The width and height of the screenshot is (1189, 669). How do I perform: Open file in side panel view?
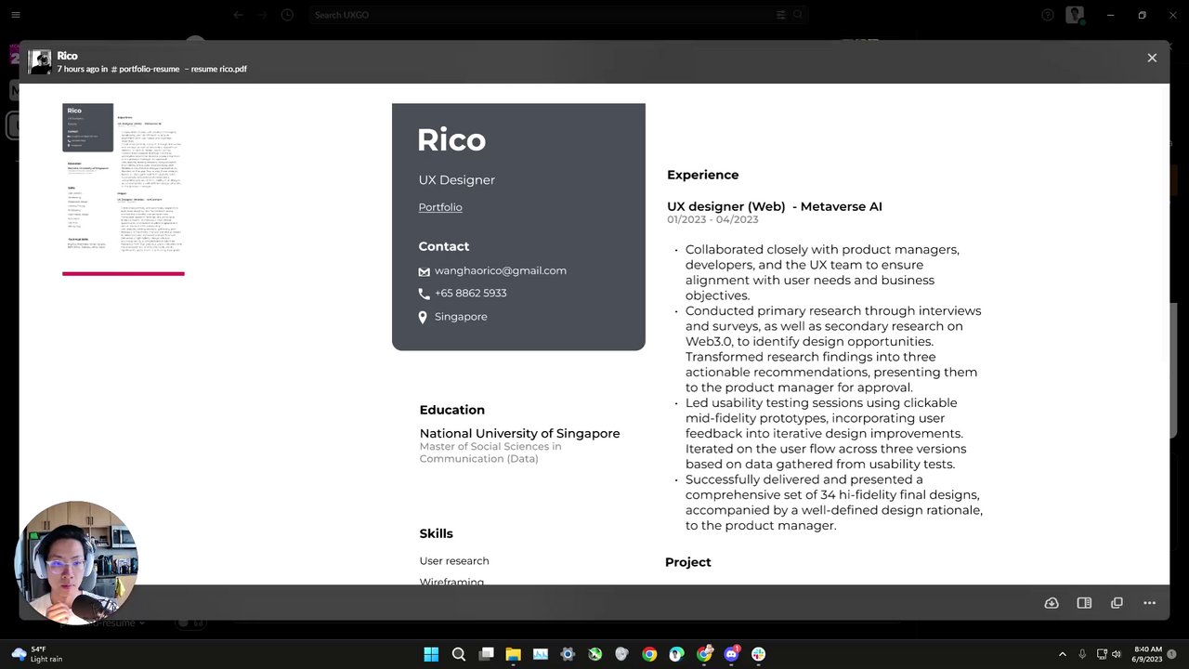(1084, 603)
